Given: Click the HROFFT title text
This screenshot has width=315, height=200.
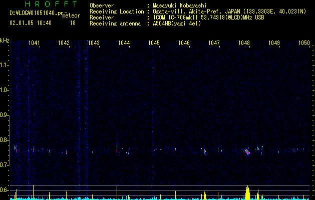Looking at the screenshot, I should pyautogui.click(x=51, y=4).
